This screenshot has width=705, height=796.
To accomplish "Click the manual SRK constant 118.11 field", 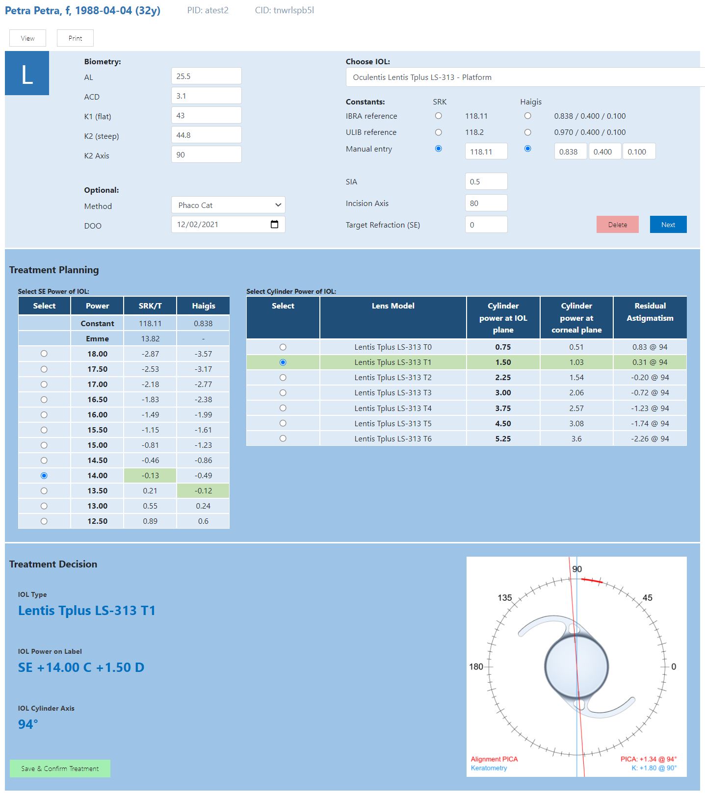I will [x=486, y=152].
